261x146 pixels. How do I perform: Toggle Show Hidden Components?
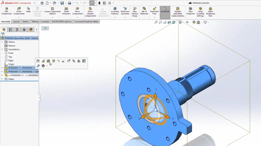click(x=90, y=12)
